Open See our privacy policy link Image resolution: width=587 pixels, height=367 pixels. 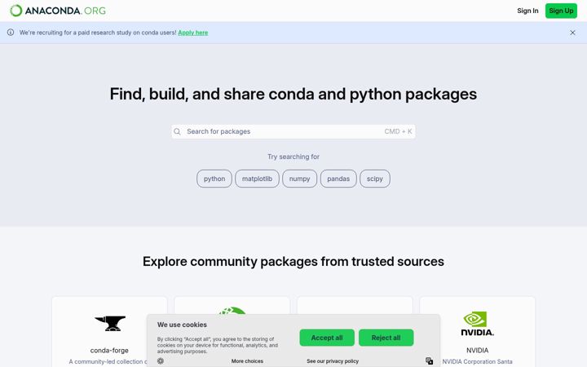click(x=333, y=361)
